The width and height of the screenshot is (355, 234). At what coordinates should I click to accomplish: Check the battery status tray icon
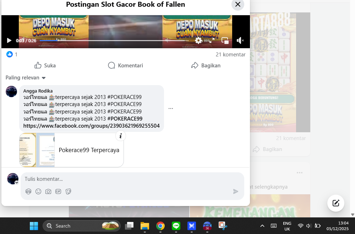pyautogui.click(x=317, y=225)
